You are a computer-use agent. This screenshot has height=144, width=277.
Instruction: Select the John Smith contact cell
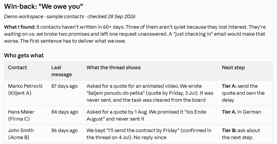[21, 134]
